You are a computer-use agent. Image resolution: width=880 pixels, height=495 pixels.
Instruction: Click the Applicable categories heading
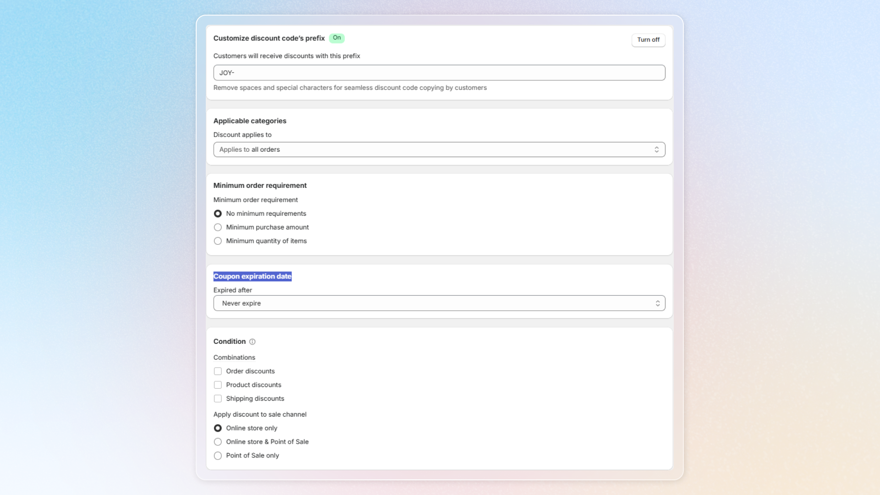tap(250, 121)
